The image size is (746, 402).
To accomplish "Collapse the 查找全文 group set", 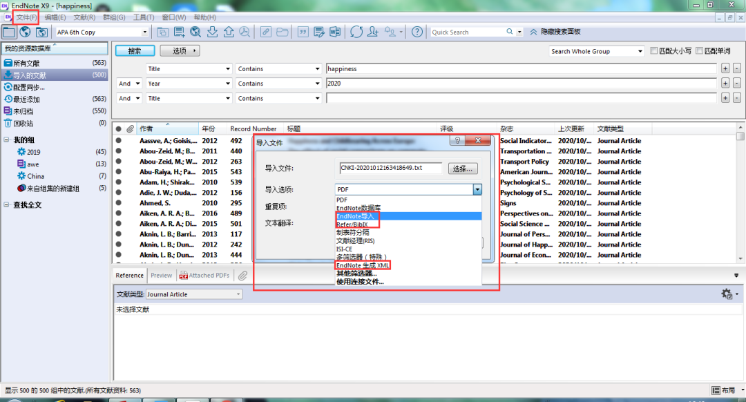I will point(6,204).
